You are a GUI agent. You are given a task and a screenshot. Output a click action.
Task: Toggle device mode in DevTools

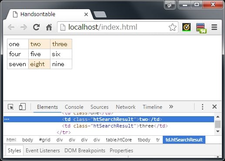[x=22, y=107]
